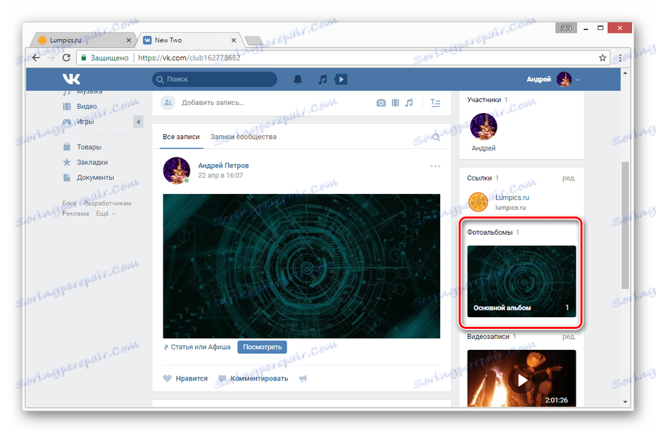Share post with megaphone icon

pyautogui.click(x=303, y=379)
